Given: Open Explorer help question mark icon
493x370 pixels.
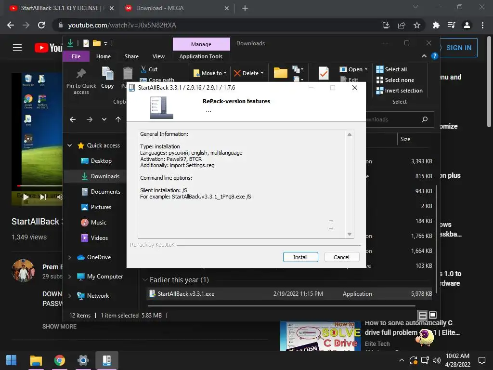Looking at the screenshot, I should pos(435,56).
